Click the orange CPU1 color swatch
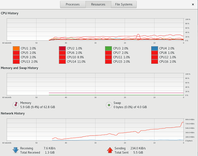198x156 pixels. click(x=16, y=48)
